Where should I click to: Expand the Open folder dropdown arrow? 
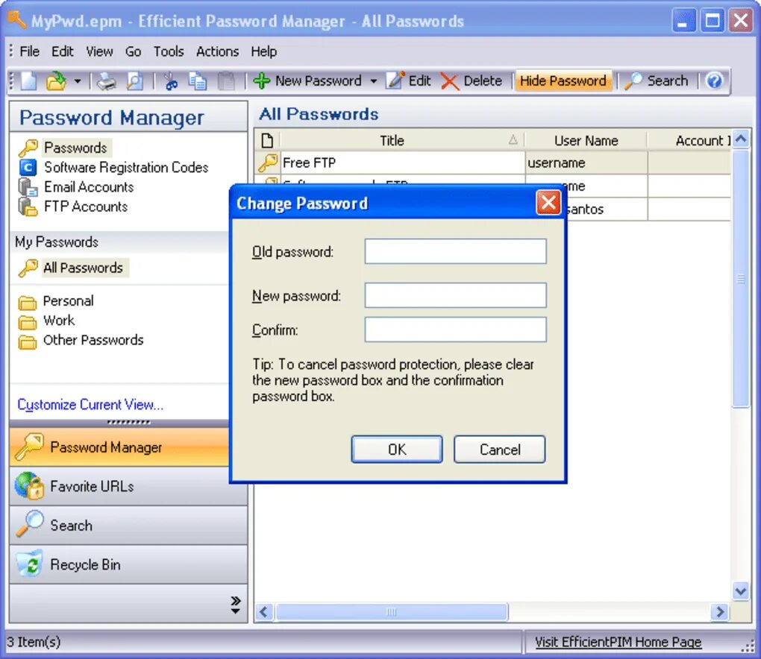[78, 81]
